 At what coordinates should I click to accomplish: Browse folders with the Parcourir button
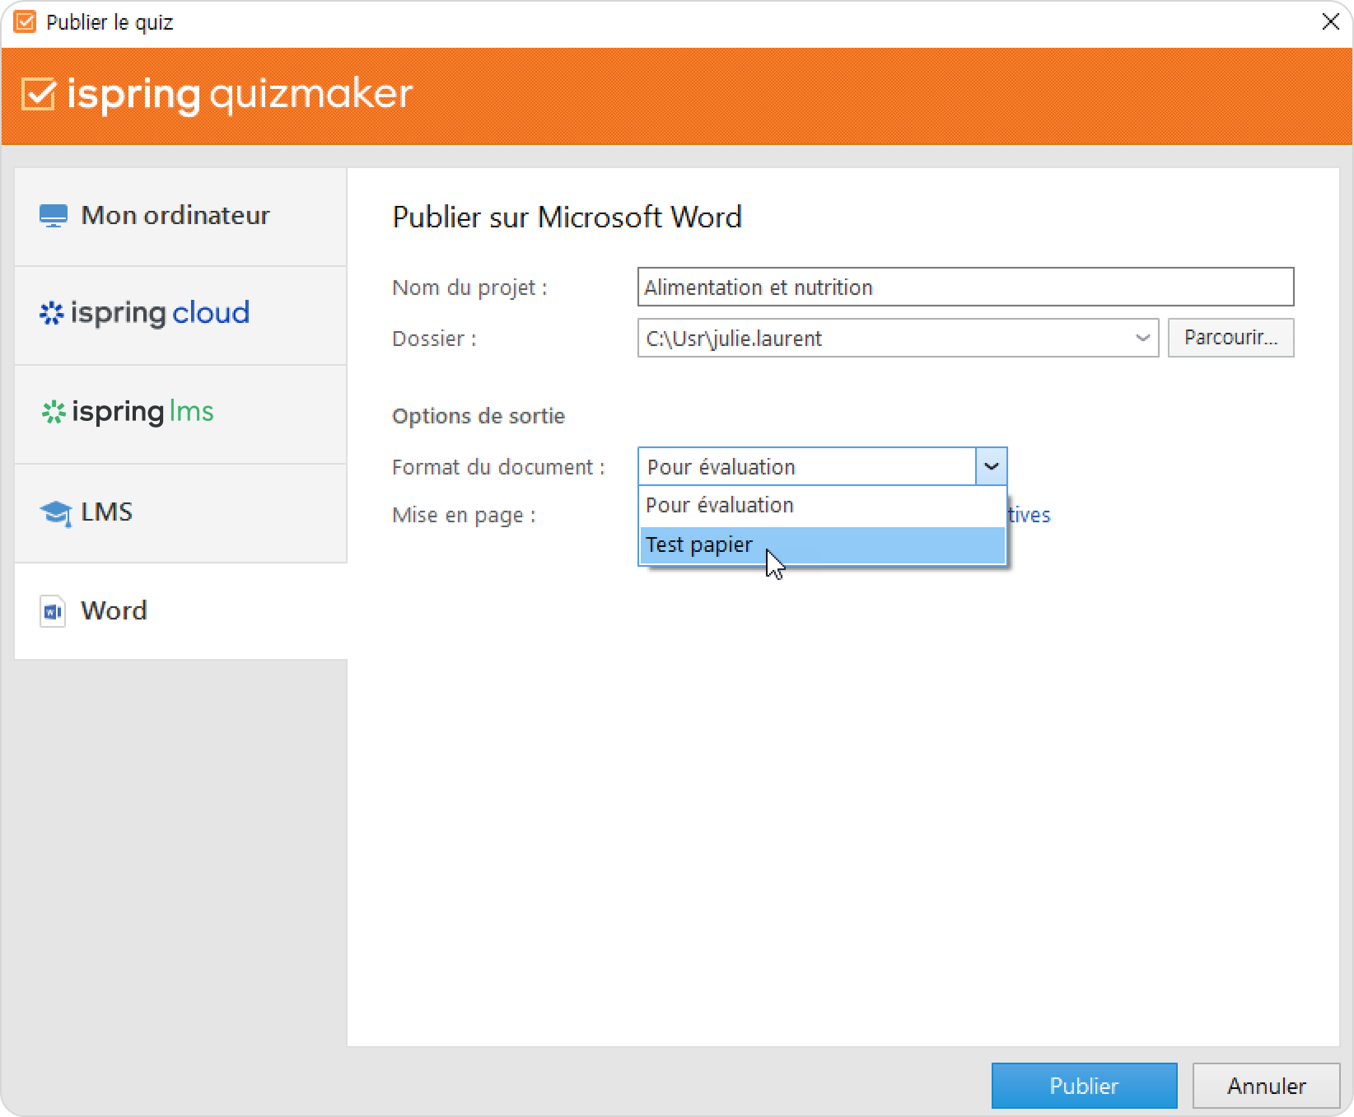point(1230,339)
